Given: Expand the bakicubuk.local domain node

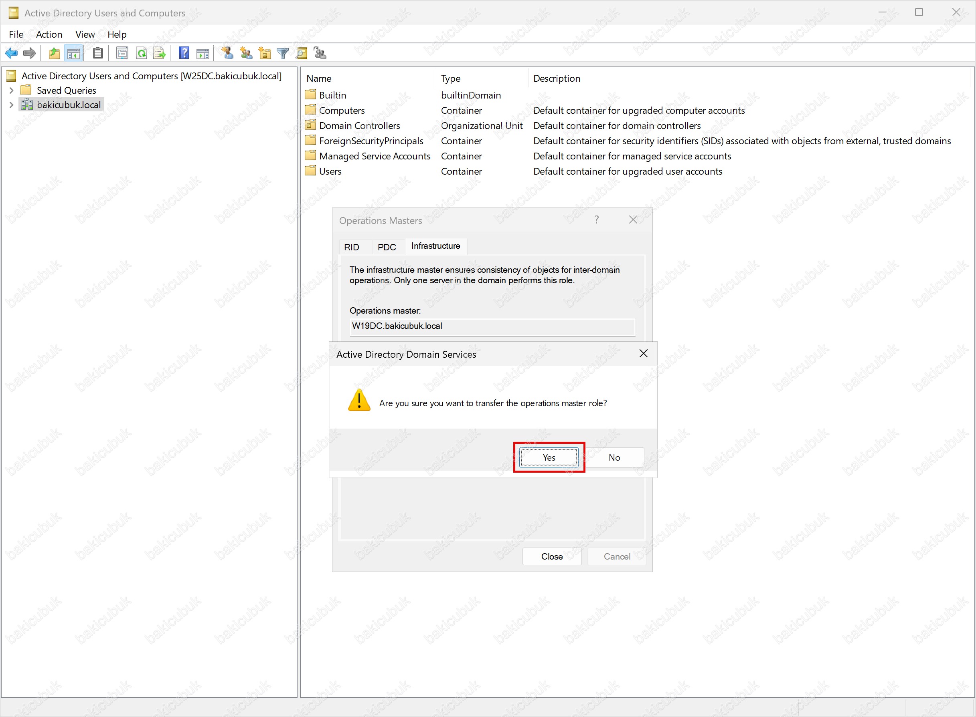Looking at the screenshot, I should [x=12, y=105].
